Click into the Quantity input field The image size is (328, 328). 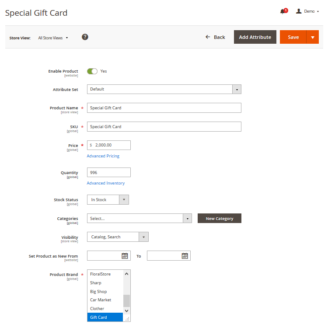108,173
